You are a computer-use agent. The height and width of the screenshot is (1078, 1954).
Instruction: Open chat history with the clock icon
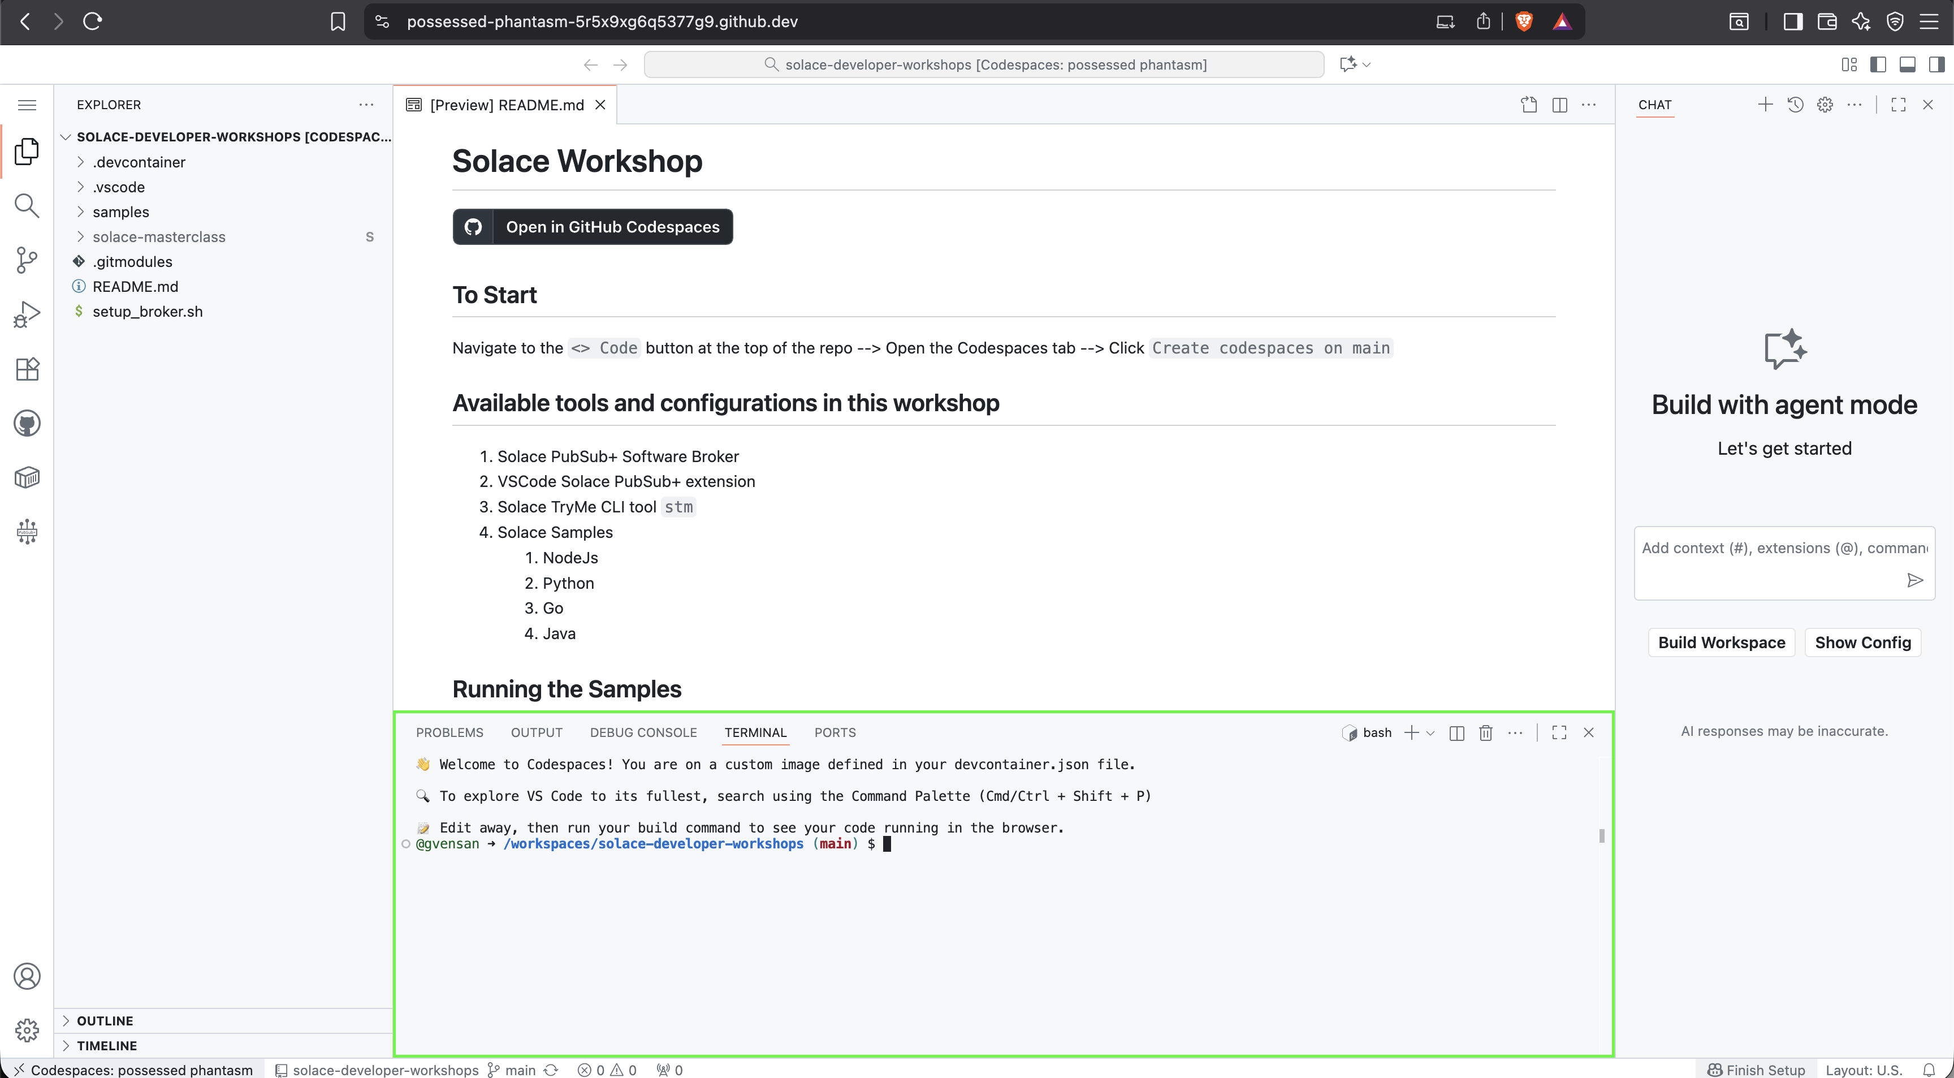click(1796, 105)
